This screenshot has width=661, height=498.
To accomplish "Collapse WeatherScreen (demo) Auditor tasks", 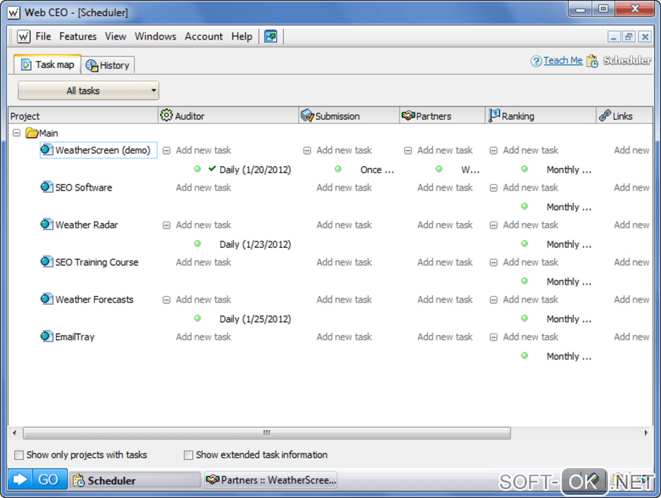I will pyautogui.click(x=167, y=150).
